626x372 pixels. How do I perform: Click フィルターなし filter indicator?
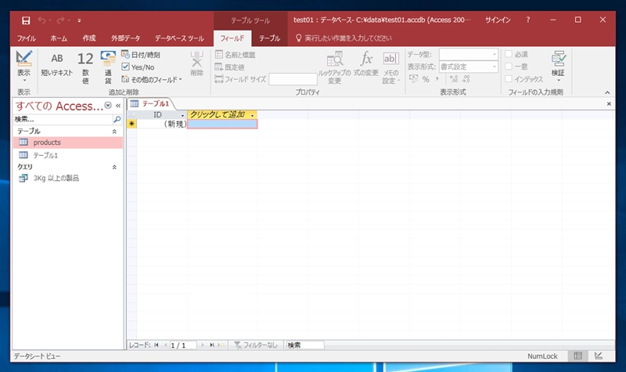pos(256,345)
